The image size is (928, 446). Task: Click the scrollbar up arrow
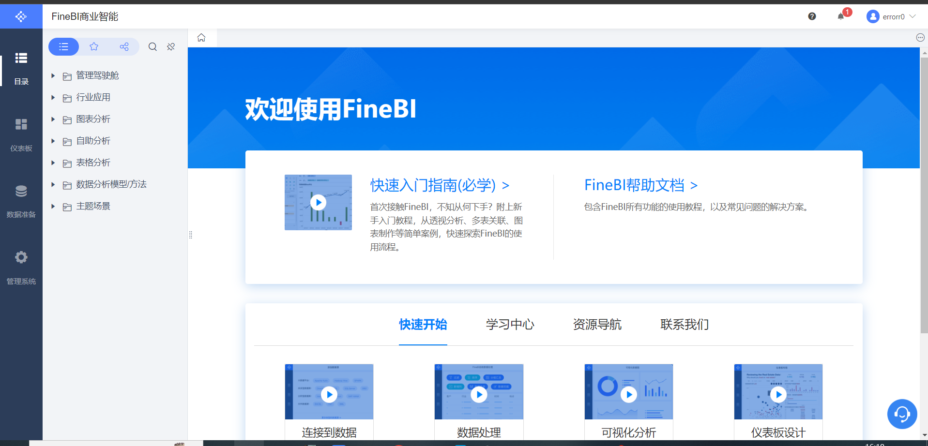click(x=924, y=52)
